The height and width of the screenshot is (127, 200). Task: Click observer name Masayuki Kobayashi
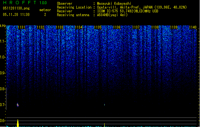pyautogui.click(x=114, y=3)
